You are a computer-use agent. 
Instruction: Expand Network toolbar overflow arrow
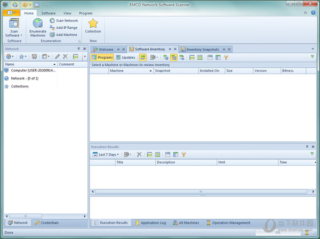pos(85,57)
